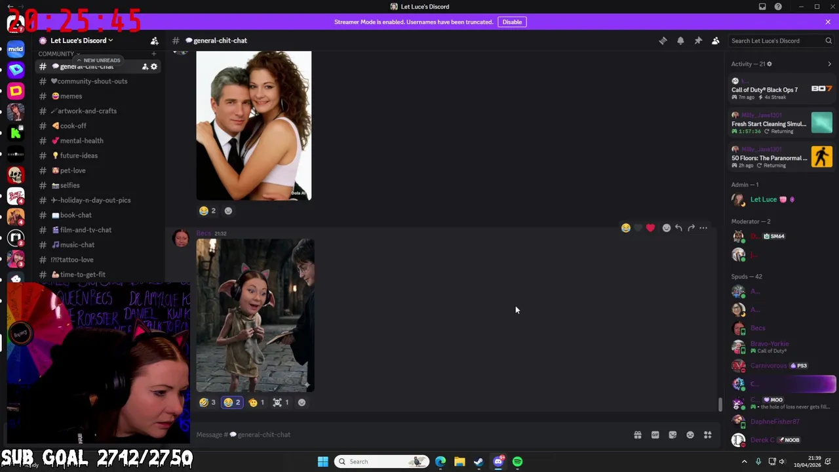Open the Threads icon in channel header
This screenshot has width=839, height=472.
tap(663, 41)
